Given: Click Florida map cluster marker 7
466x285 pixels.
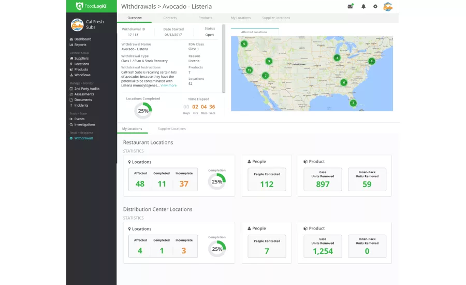Looking at the screenshot, I should point(353,103).
